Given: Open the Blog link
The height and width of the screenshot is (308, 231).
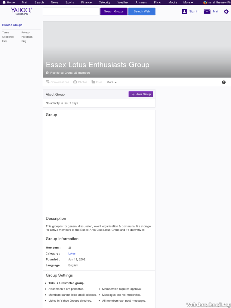Looking at the screenshot, I should [x=24, y=41].
